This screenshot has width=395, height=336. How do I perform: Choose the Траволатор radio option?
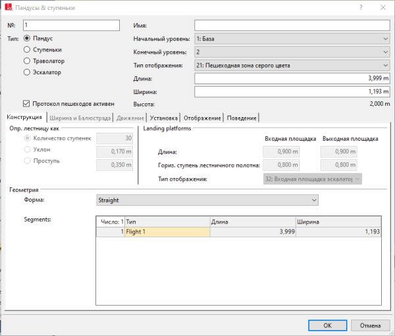[27, 60]
